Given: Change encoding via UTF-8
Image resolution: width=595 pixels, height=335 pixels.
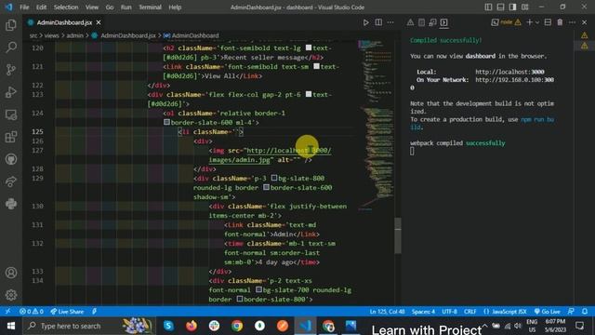Looking at the screenshot, I should (x=449, y=311).
